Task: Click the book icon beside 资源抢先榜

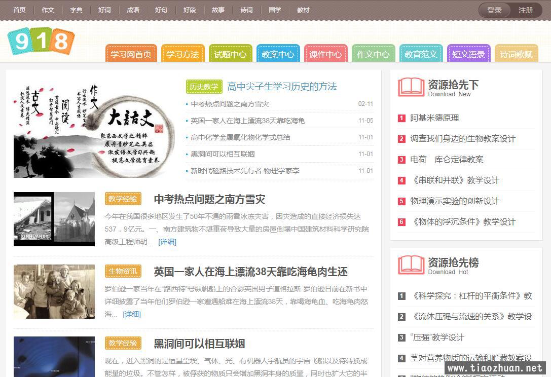Action: tap(411, 265)
